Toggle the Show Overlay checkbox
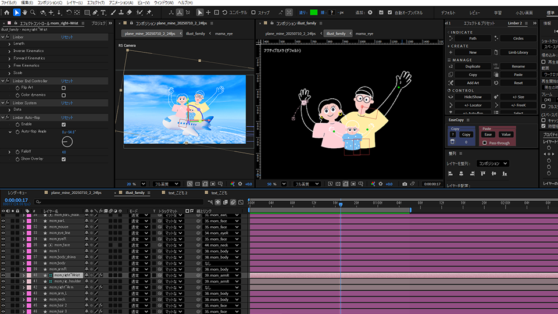This screenshot has width=558, height=314. click(64, 159)
